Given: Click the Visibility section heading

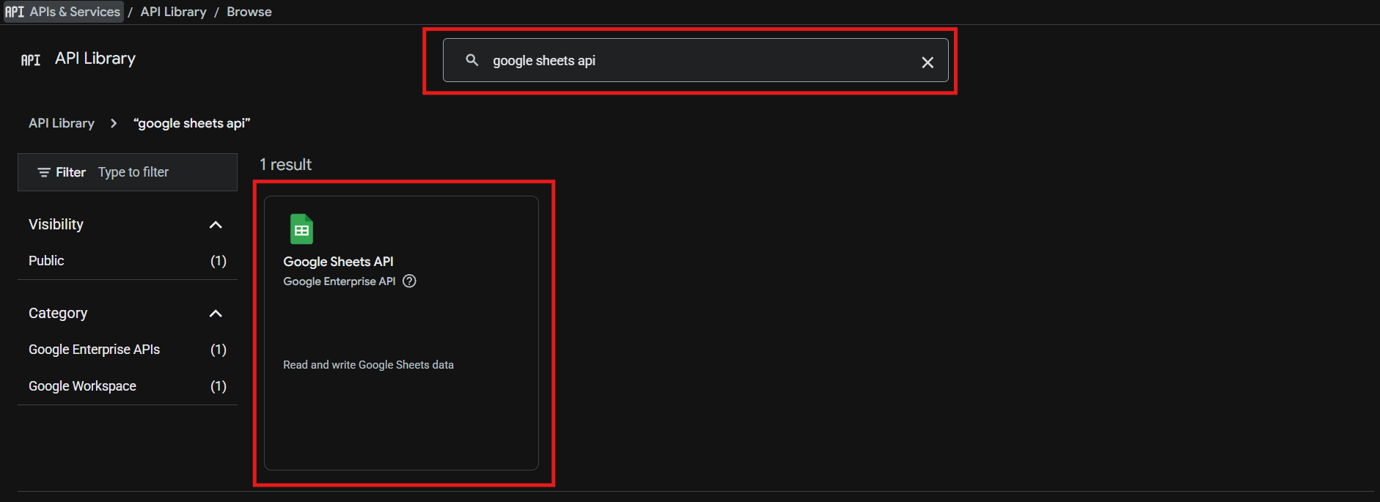Looking at the screenshot, I should (56, 224).
